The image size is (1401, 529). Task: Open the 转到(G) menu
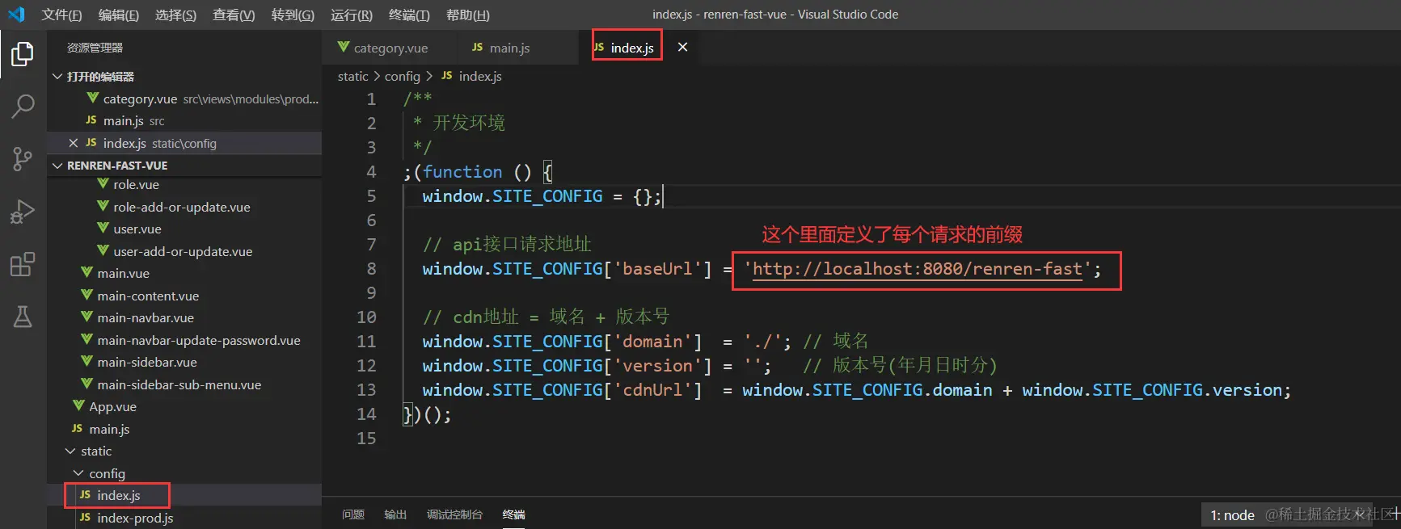(293, 15)
